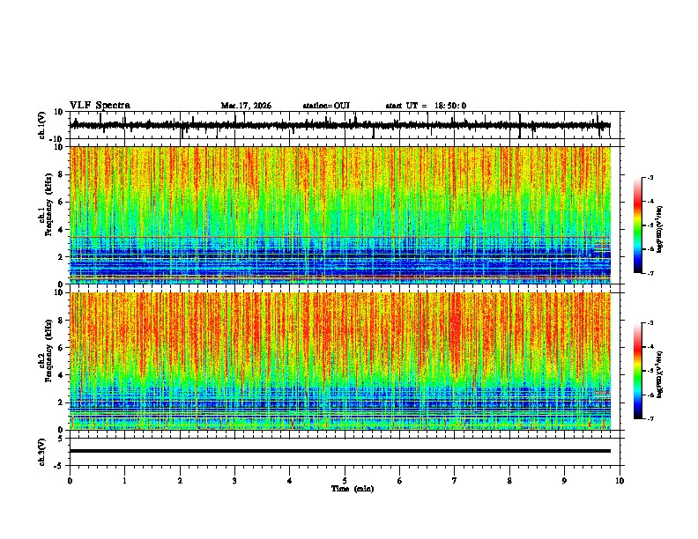The height and width of the screenshot is (539, 698).
Task: Click the log(PSD) label beside ch.2 color bar
Action: tap(660, 374)
